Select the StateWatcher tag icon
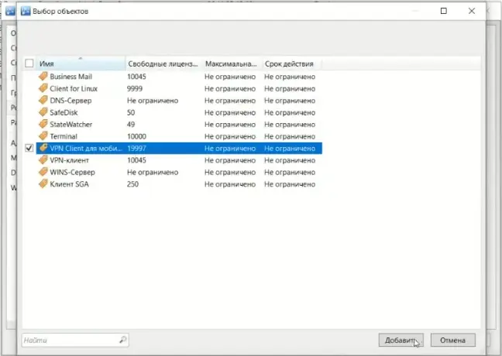Image resolution: width=502 pixels, height=356 pixels. click(43, 125)
